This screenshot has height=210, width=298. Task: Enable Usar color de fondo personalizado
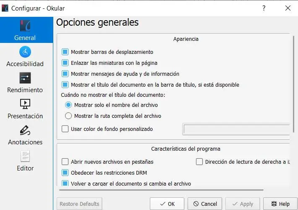pyautogui.click(x=65, y=129)
